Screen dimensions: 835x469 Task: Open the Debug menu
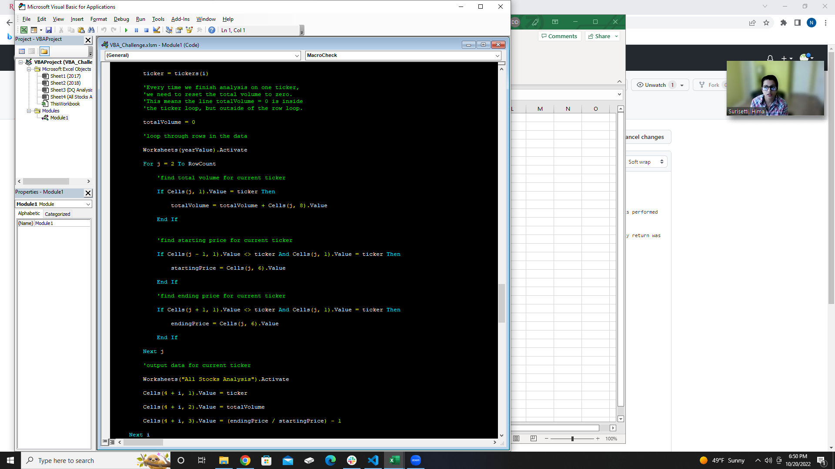point(121,19)
